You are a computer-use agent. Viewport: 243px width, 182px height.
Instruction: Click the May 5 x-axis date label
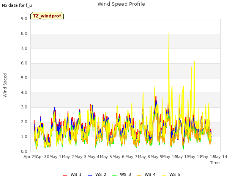click(106, 157)
